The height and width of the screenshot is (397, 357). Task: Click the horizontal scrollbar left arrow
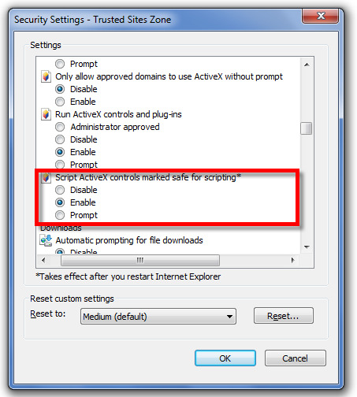[x=43, y=260]
